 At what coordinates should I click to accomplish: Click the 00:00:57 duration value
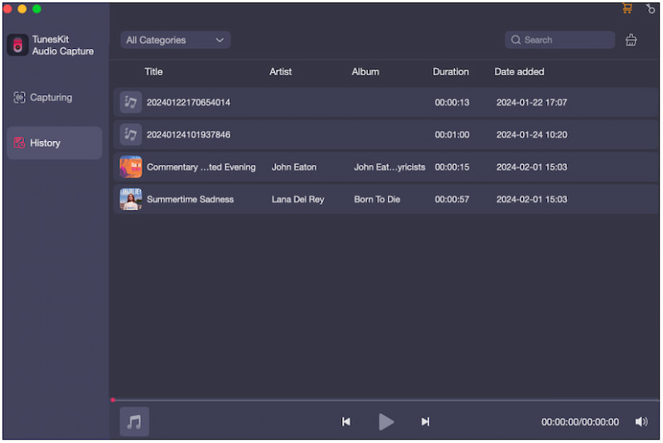pyautogui.click(x=452, y=200)
